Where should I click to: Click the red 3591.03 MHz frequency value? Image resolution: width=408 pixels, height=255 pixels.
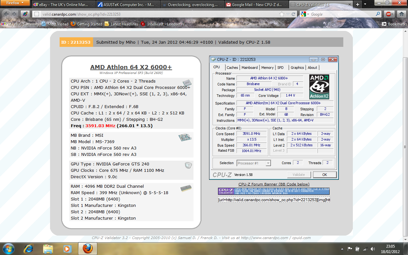coord(100,126)
